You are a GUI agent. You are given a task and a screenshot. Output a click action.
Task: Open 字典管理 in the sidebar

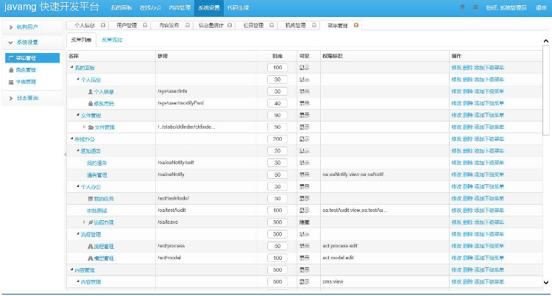pos(26,82)
